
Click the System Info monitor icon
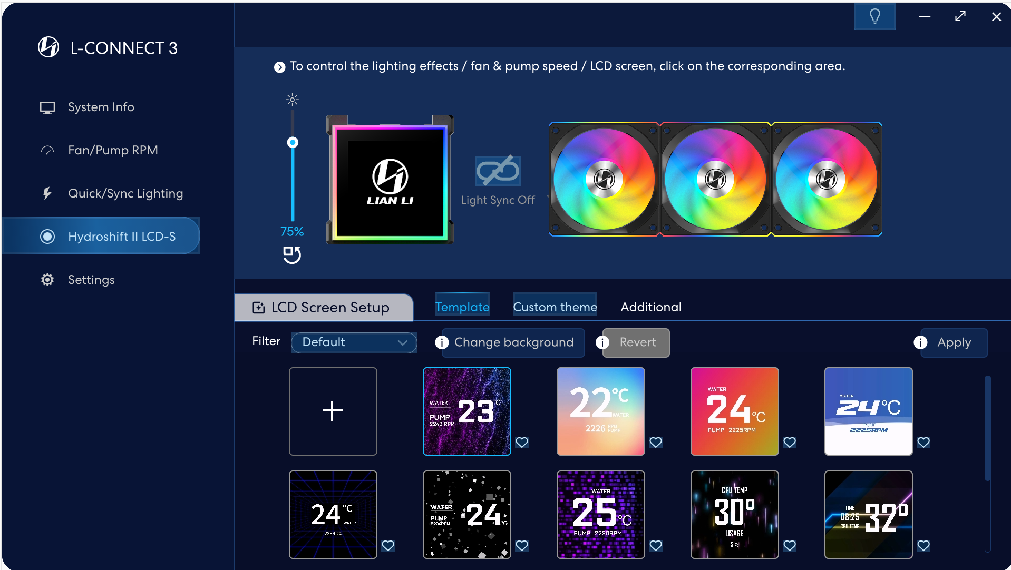click(47, 107)
